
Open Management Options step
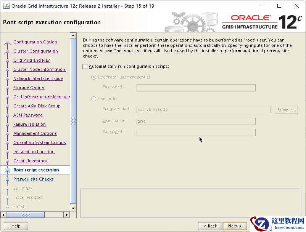(35, 133)
